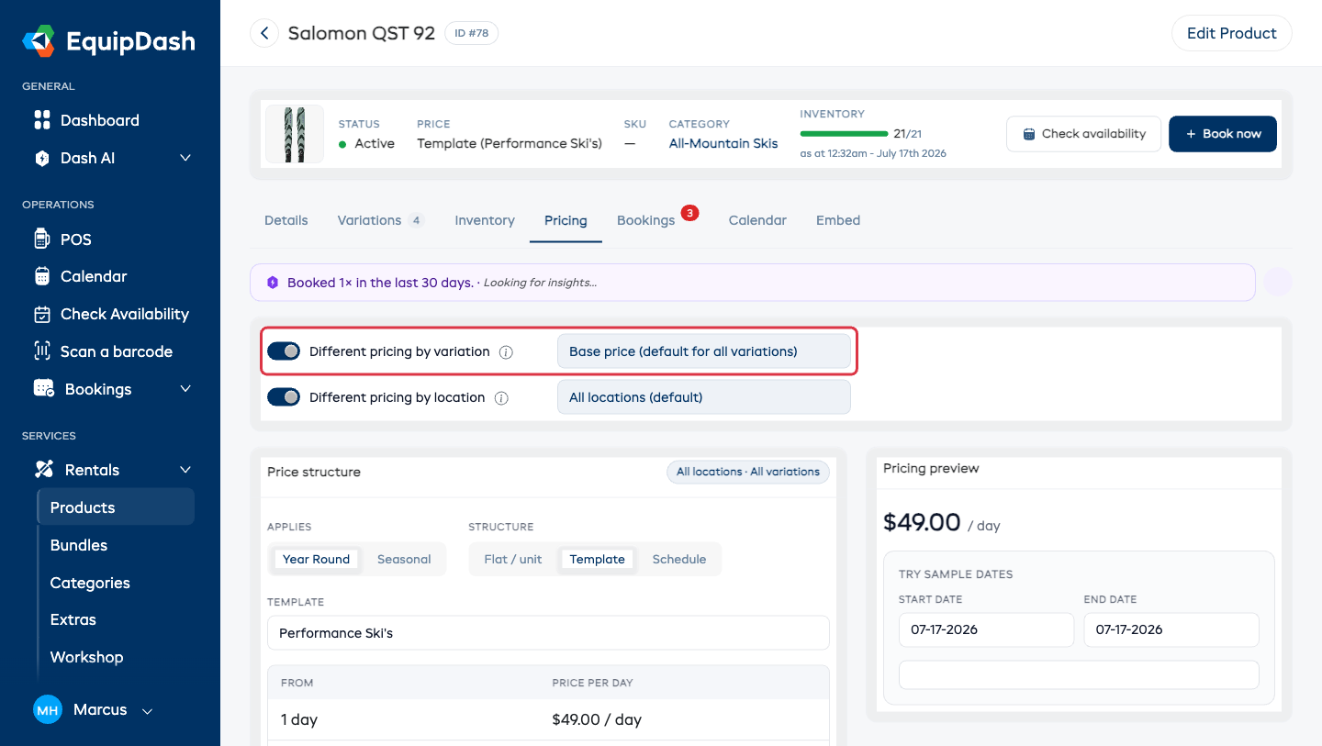
Task: Open the Dashboard grid icon
Action: coord(42,120)
